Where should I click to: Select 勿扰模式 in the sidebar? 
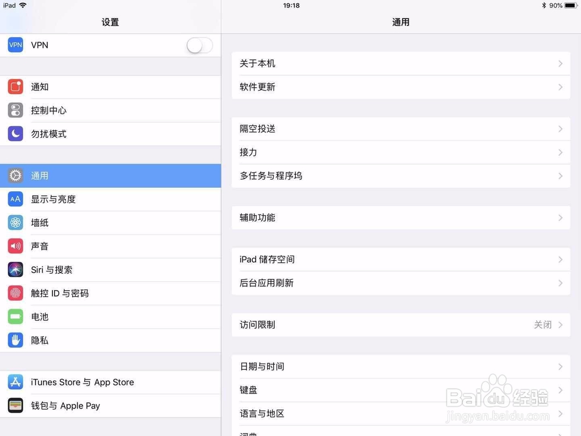coord(110,134)
